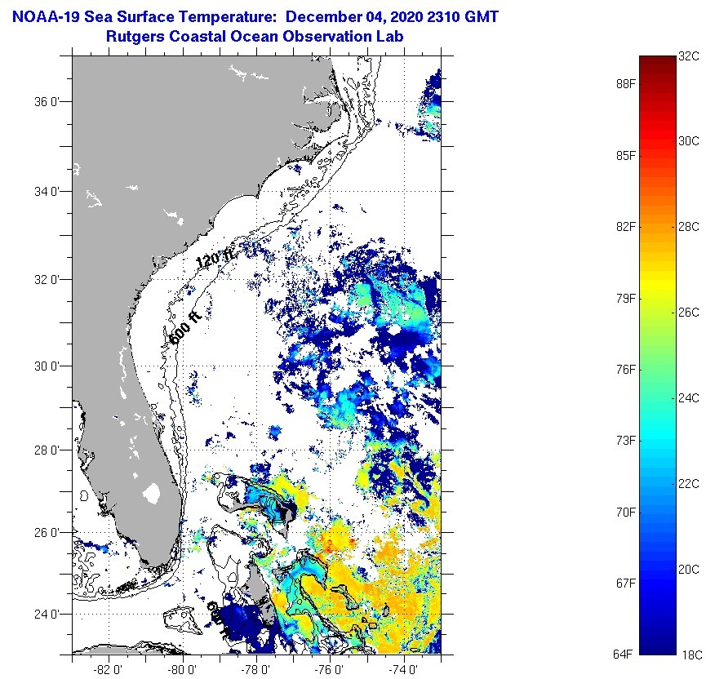The width and height of the screenshot is (706, 679).
Task: Click the 24C label on the color scale
Action: pyautogui.click(x=688, y=398)
